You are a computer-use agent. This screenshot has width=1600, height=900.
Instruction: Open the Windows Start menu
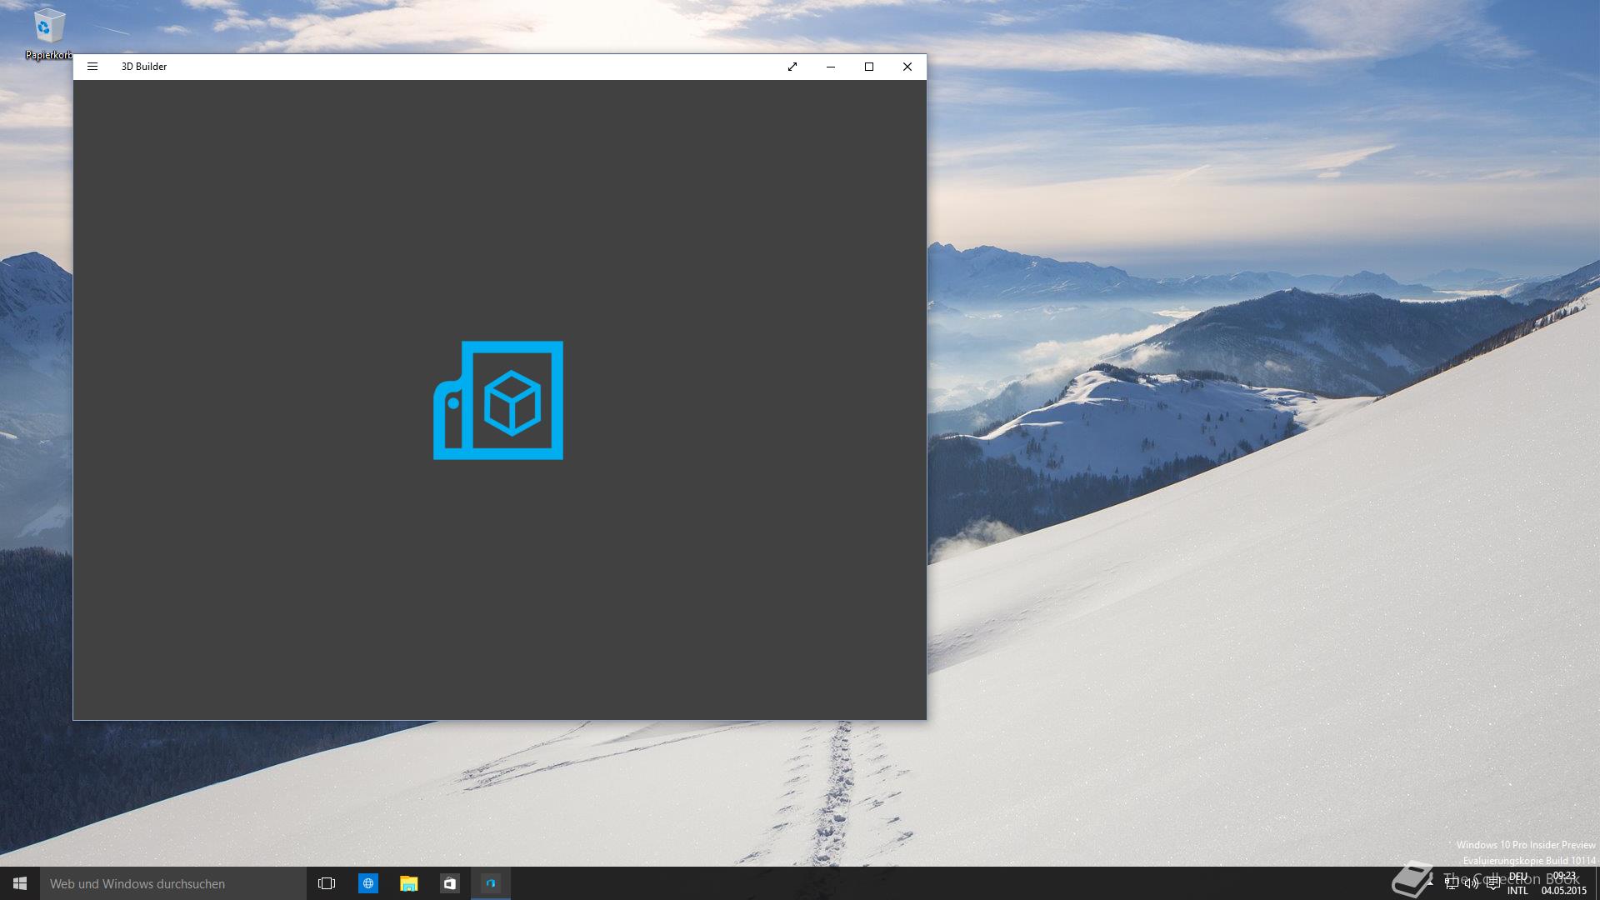(x=20, y=883)
